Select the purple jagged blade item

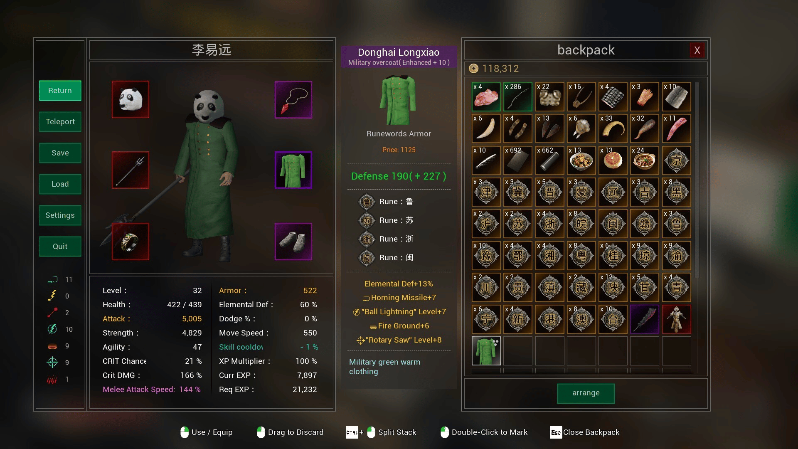pos(645,319)
